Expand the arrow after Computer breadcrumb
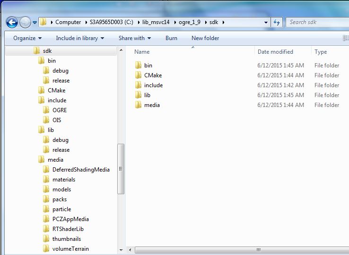 (x=86, y=23)
